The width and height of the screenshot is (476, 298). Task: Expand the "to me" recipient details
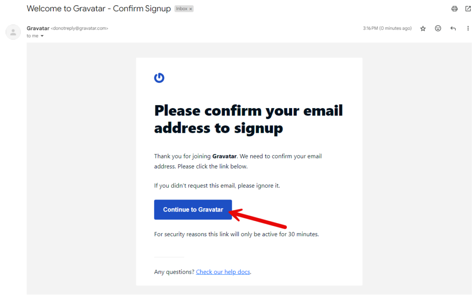(42, 36)
